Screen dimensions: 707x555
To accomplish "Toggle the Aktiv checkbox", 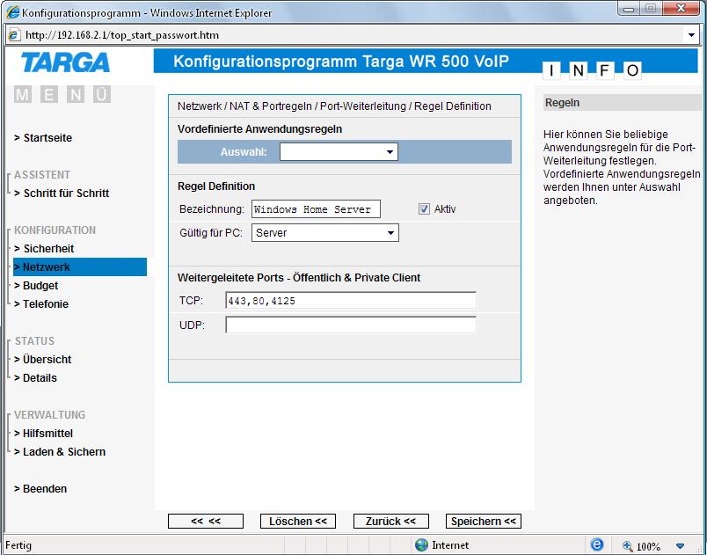I will [424, 208].
